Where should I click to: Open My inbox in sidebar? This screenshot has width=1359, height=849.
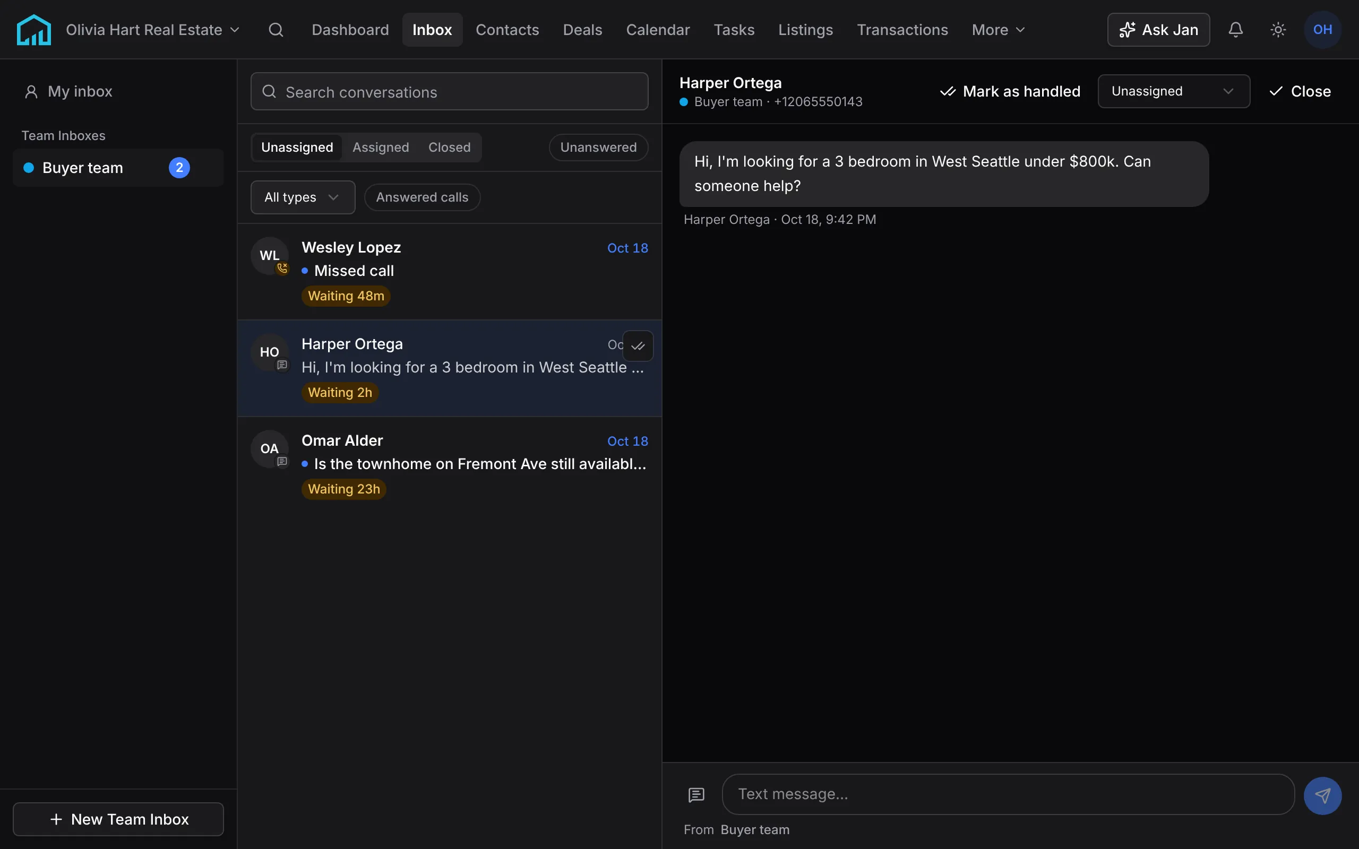(118, 91)
